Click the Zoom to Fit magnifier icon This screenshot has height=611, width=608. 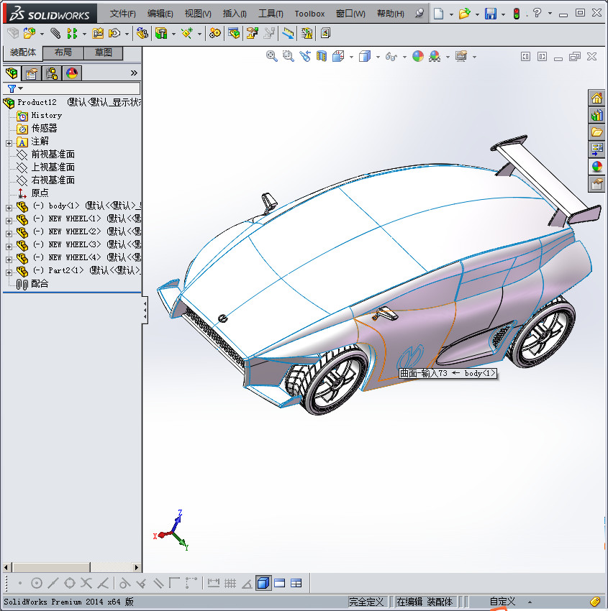coord(272,56)
